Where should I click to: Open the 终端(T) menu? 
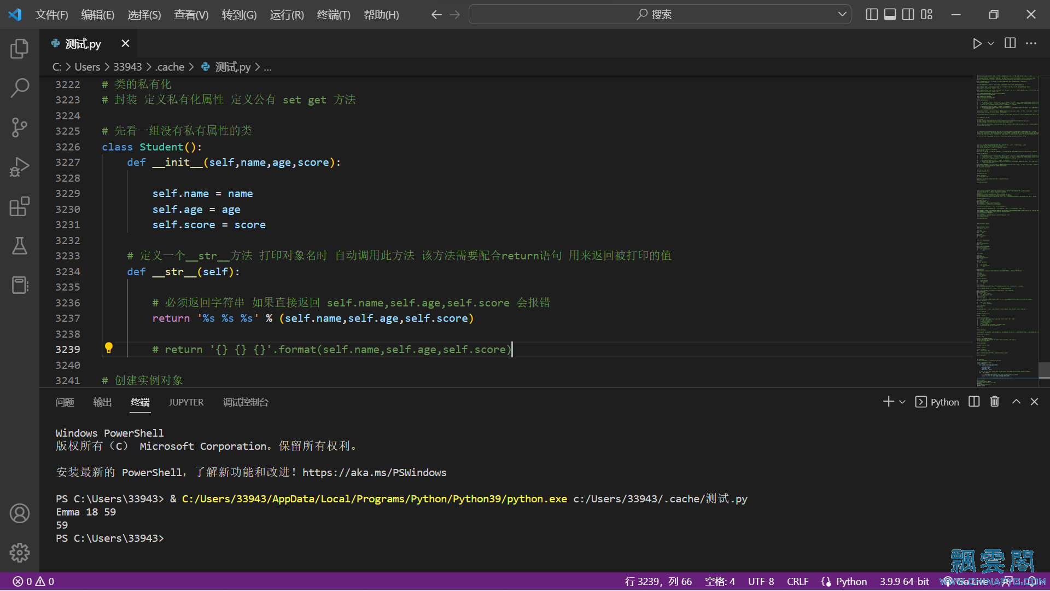click(334, 15)
